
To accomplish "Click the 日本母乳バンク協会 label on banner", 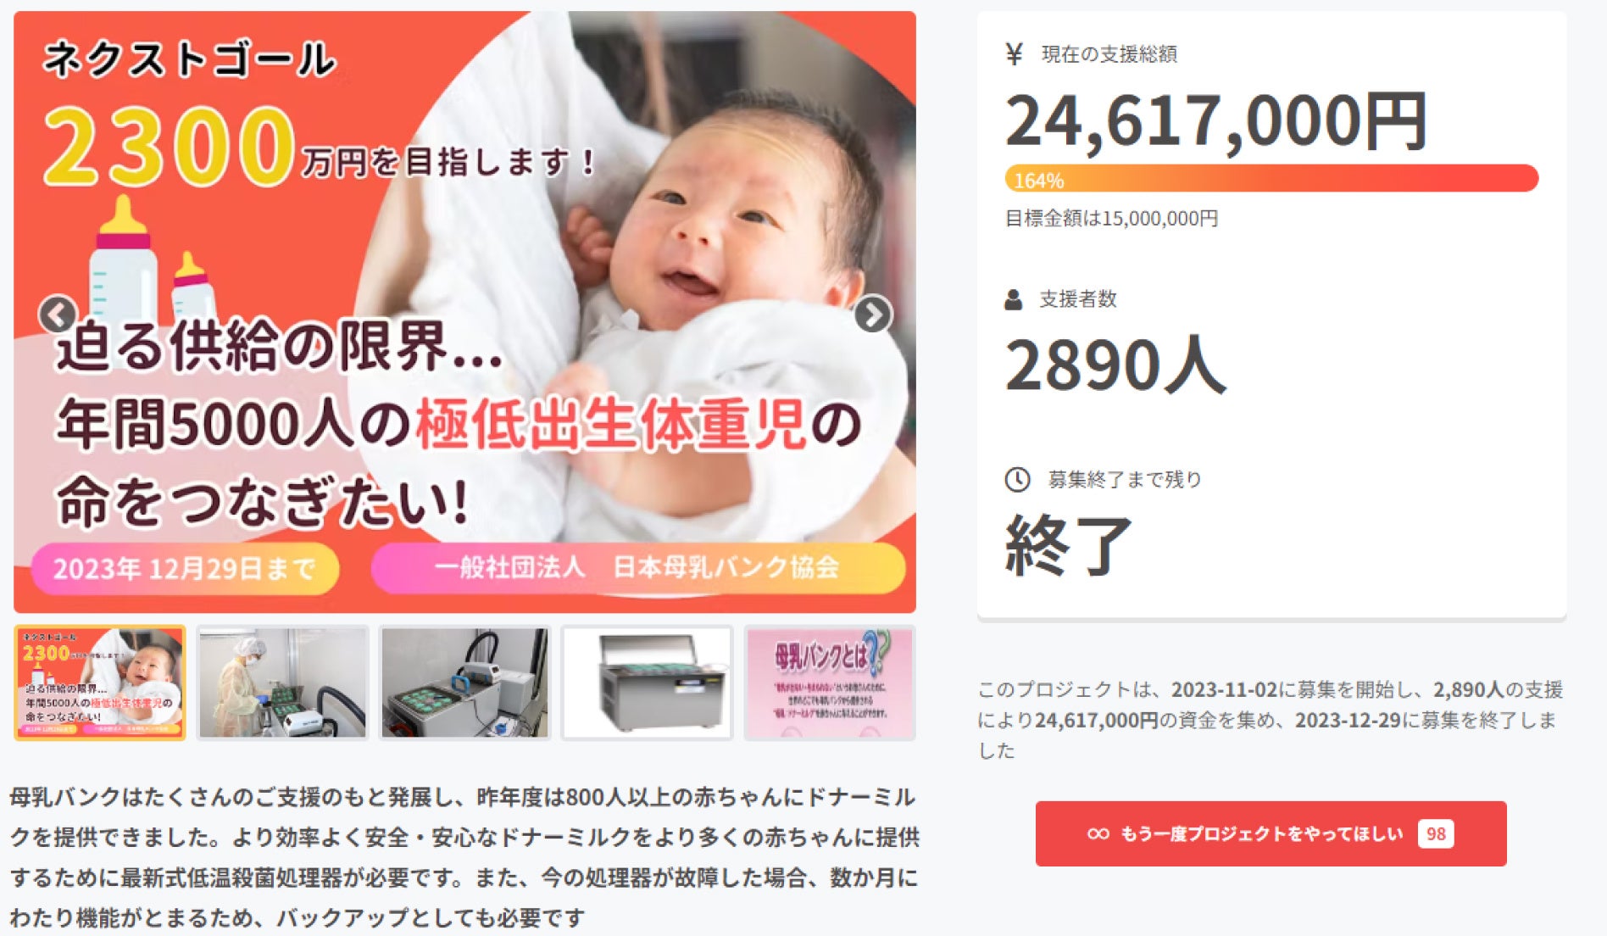I will point(726,567).
